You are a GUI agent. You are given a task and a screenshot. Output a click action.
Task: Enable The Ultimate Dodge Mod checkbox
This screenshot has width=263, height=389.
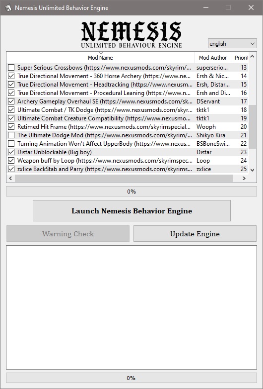[11, 135]
